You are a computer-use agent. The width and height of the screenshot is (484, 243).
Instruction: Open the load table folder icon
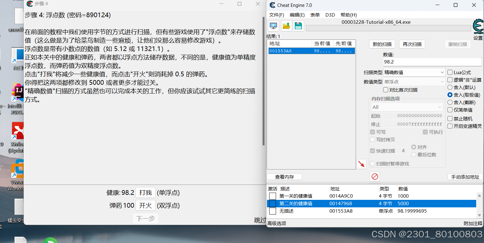coord(286,26)
